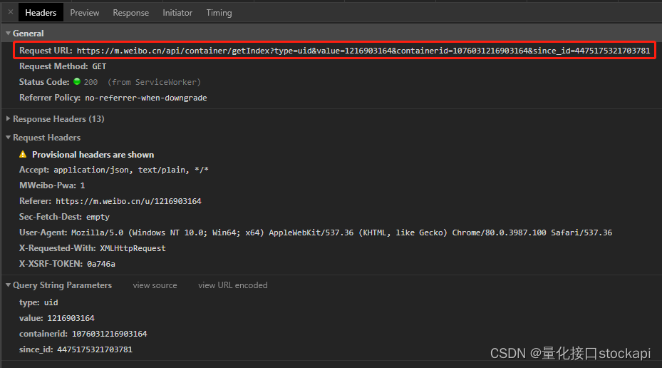The height and width of the screenshot is (368, 662).
Task: Click the since_id value 4475175321703781
Action: tap(95, 349)
